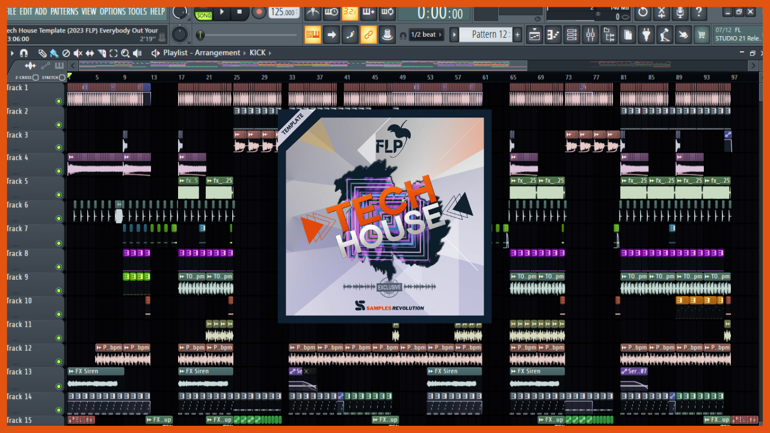The width and height of the screenshot is (770, 433).
Task: Toggle the playlist magnet snap icon
Action: 23,53
